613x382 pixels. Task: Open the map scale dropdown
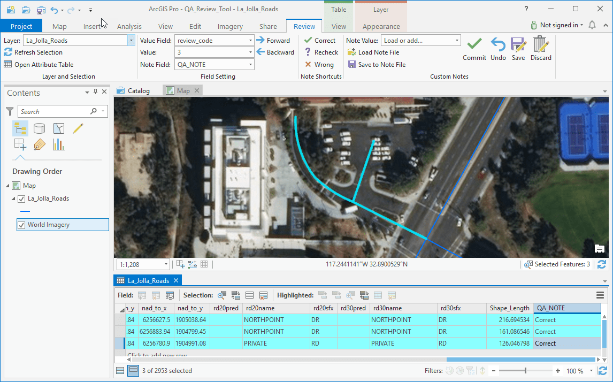(166, 264)
